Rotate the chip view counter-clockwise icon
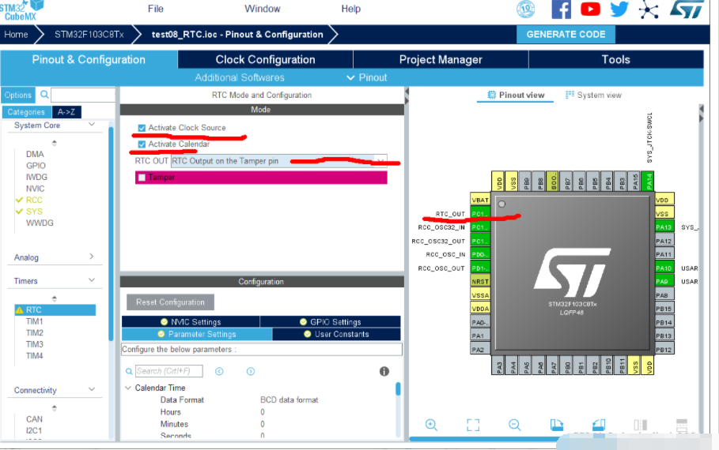 [x=599, y=425]
